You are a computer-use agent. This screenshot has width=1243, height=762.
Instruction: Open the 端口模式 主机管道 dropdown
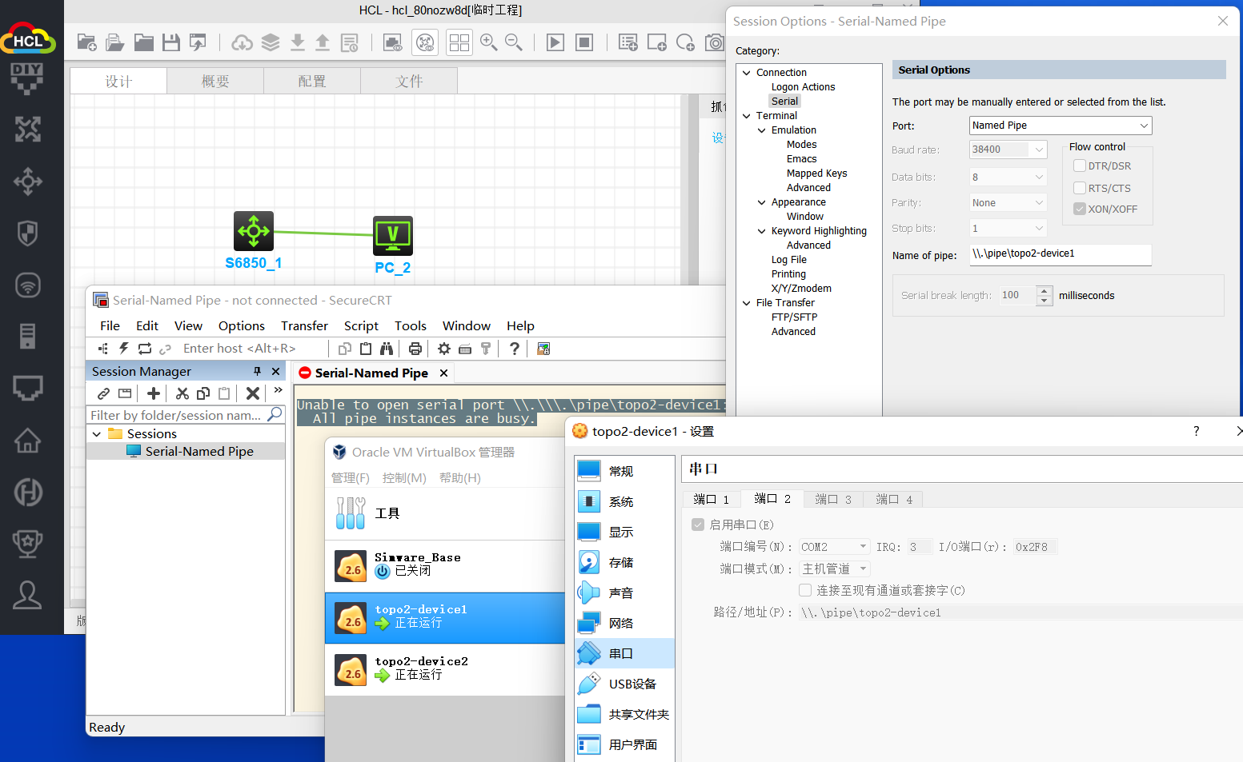834,569
